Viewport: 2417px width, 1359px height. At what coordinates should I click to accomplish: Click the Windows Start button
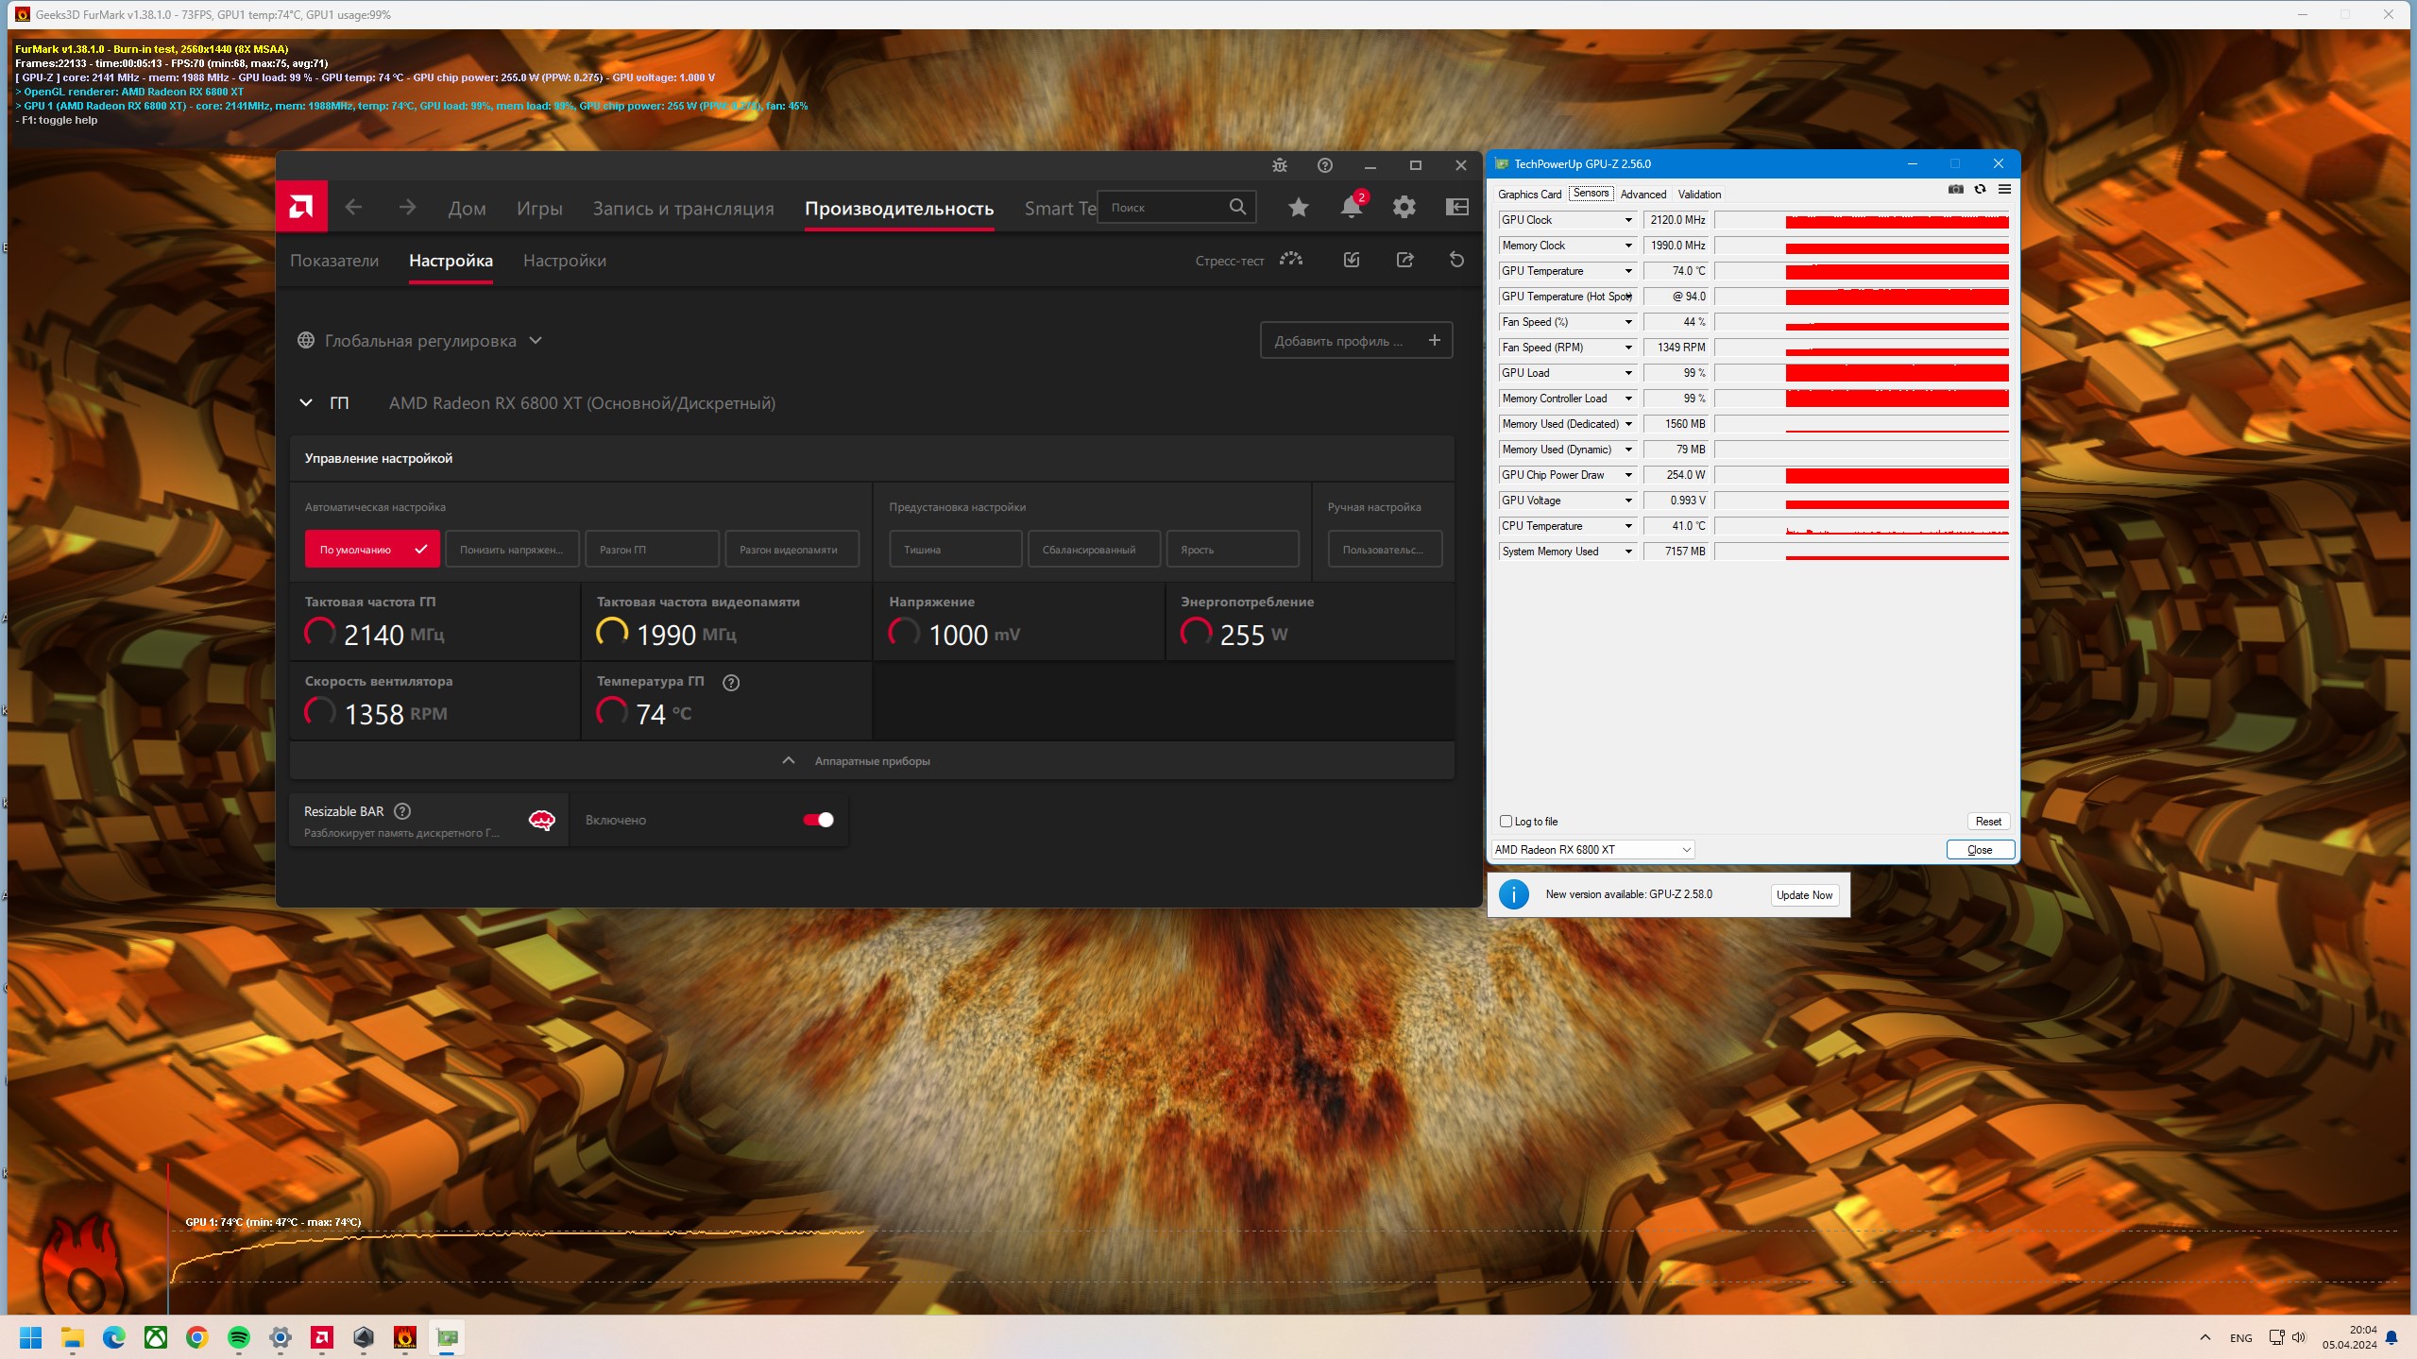click(31, 1337)
